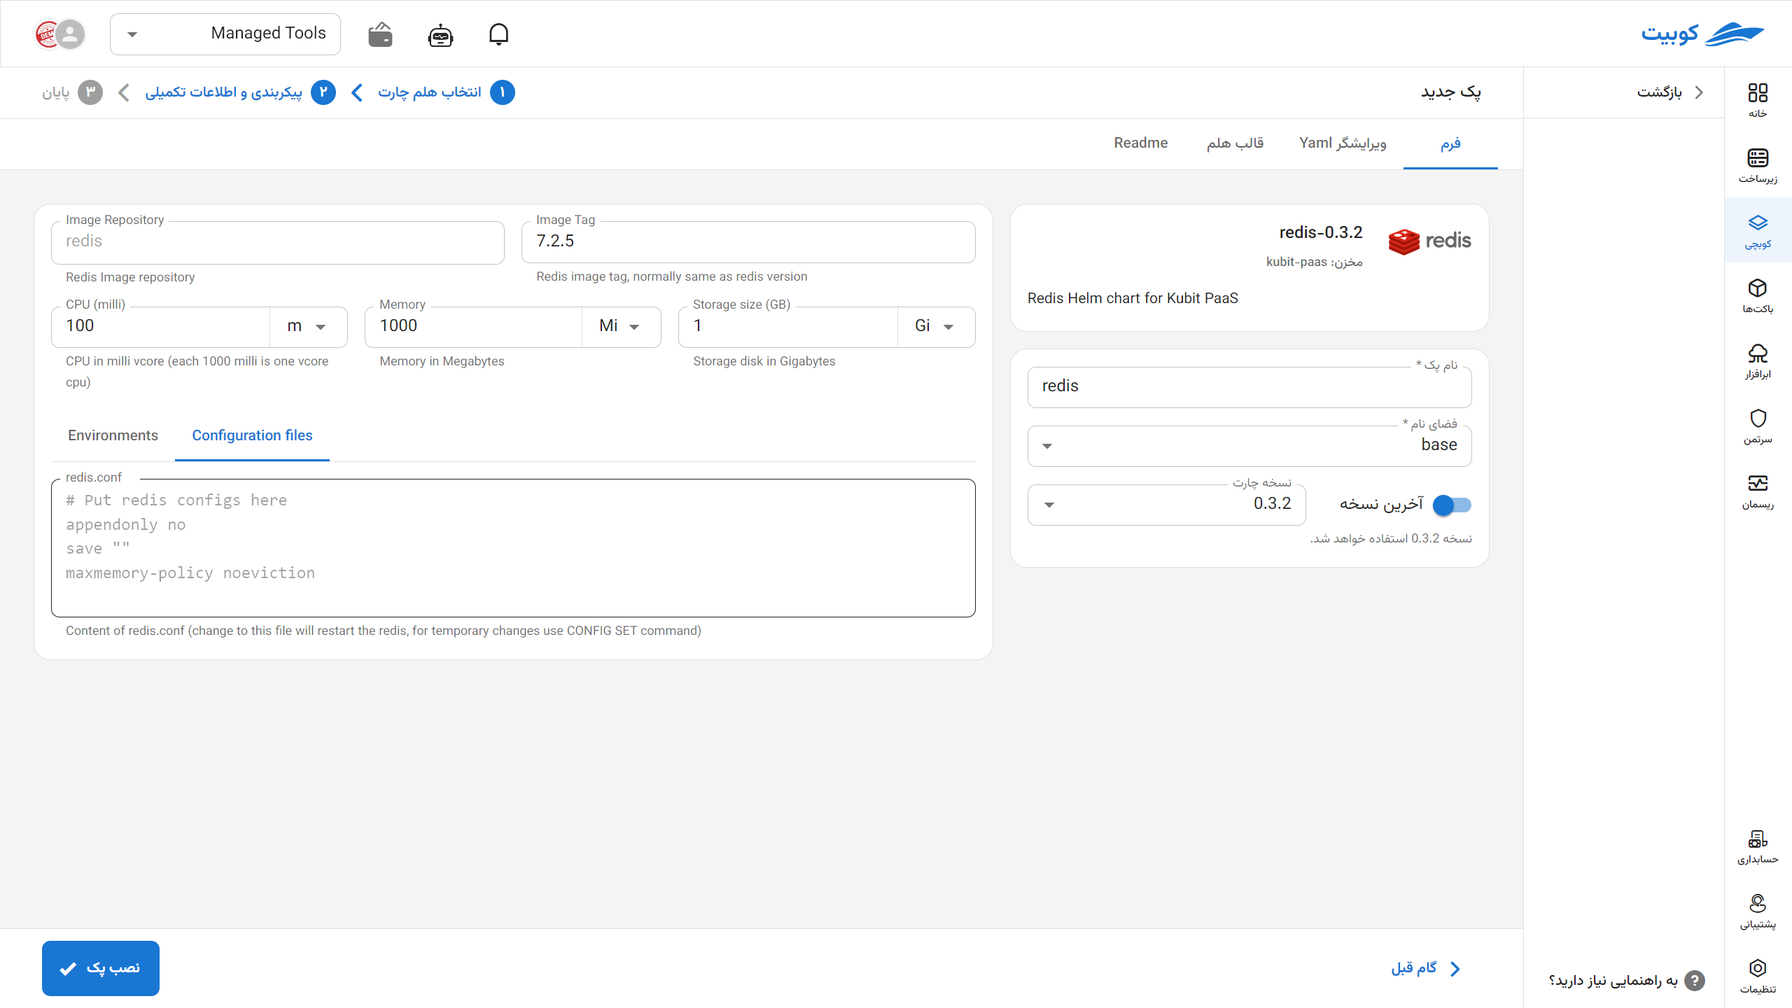The height and width of the screenshot is (1008, 1792).
Task: Open the Support (پشتیبانی) sidebar icon
Action: coord(1758,911)
